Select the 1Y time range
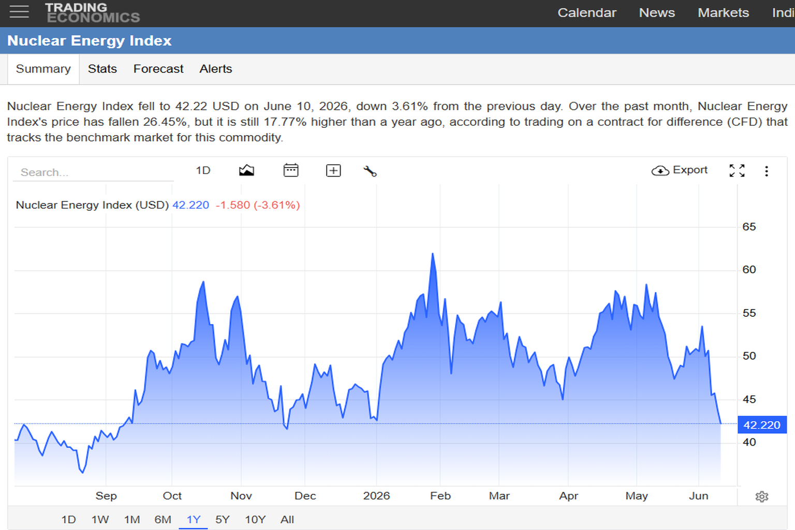Screen dimensions: 795x530 click(x=194, y=520)
